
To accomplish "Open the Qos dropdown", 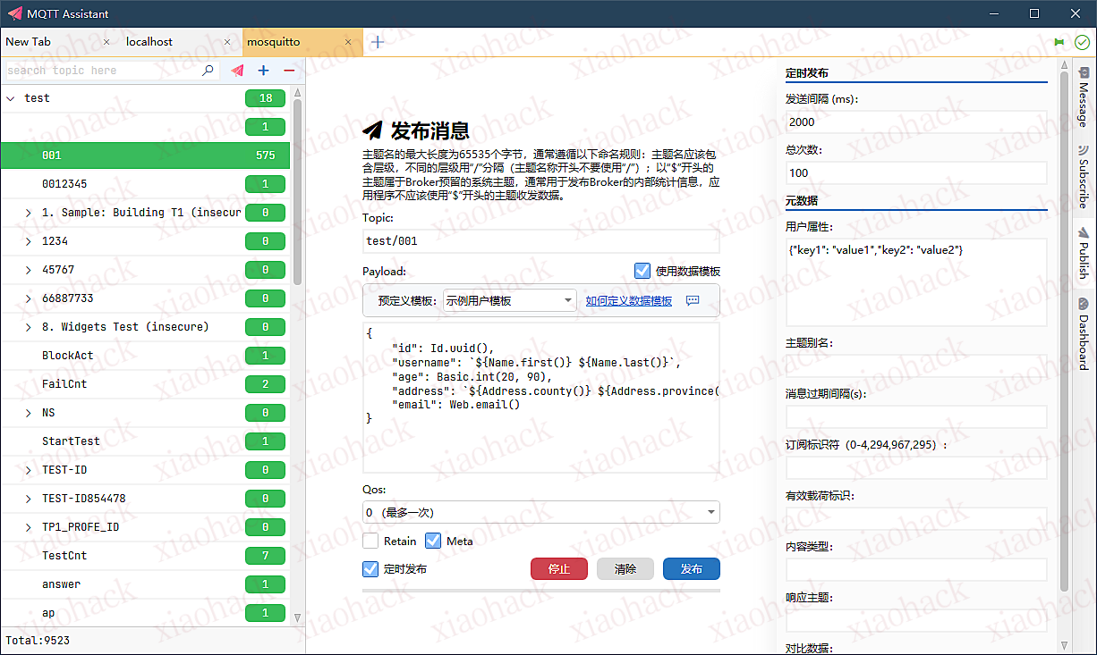I will point(541,512).
